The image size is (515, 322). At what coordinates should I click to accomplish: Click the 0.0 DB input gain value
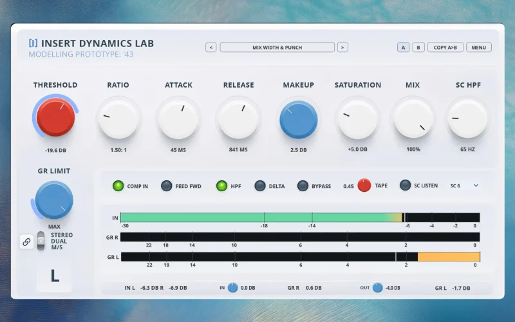click(x=248, y=288)
